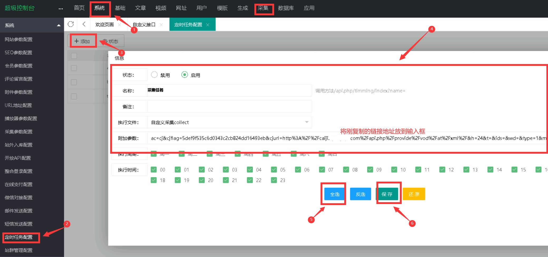Screen dimensions: 548x257
Task: Uncheck the hour 00 checkbox
Action: click(x=154, y=169)
